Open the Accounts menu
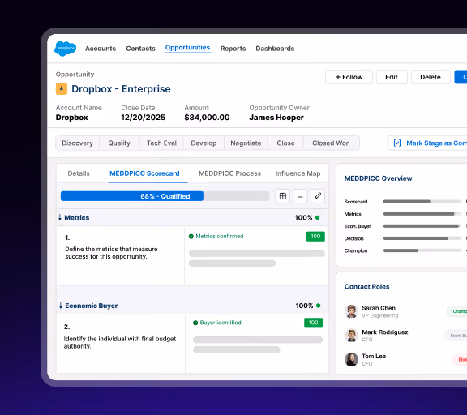Screen dimensions: 467x415 click(x=101, y=49)
